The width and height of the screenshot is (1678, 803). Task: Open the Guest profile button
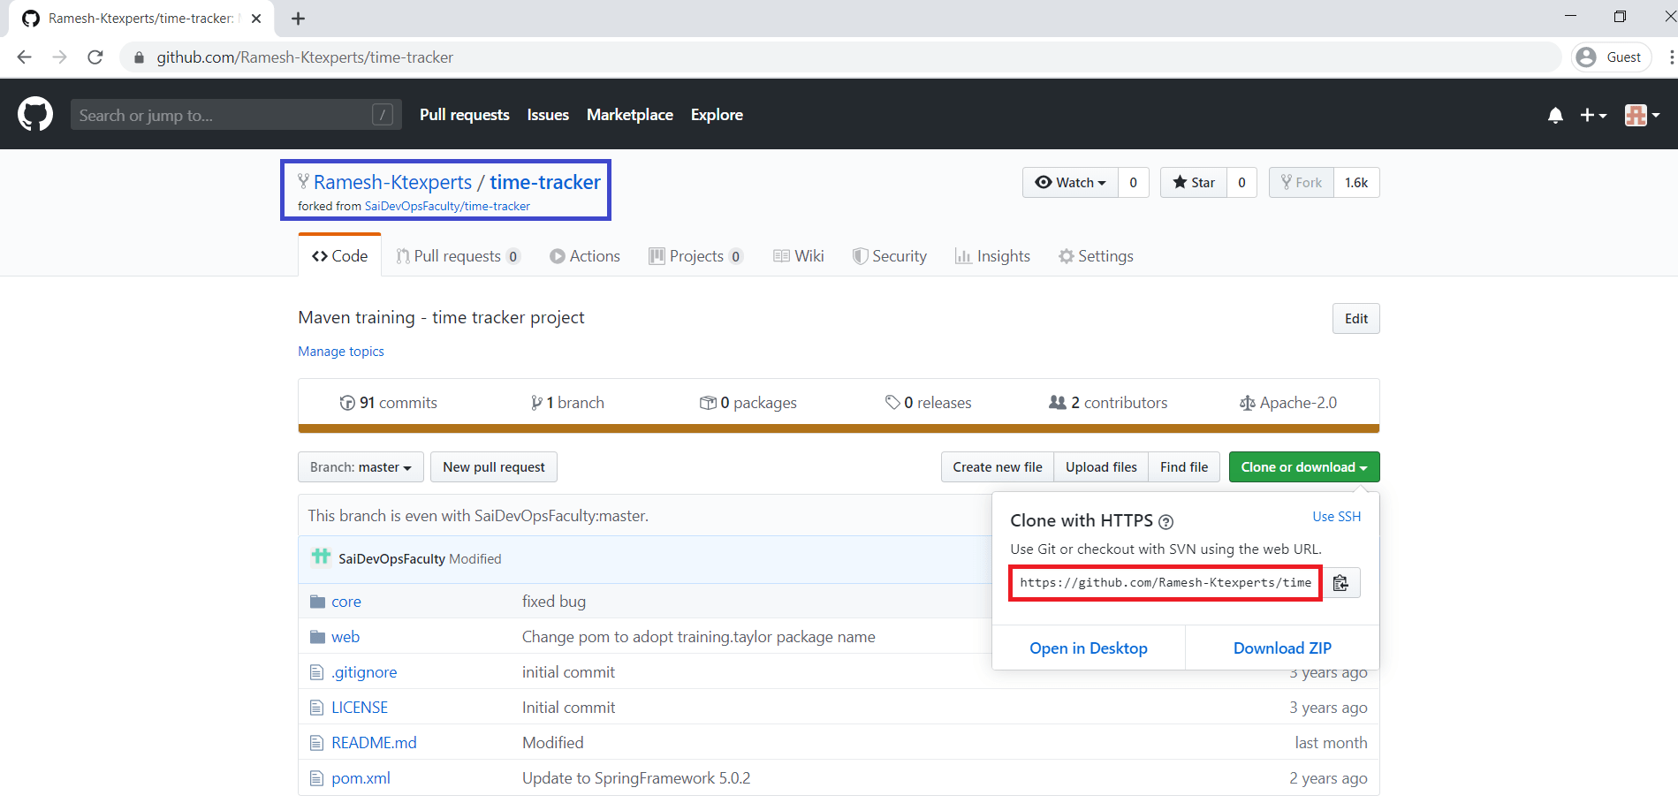pyautogui.click(x=1612, y=57)
